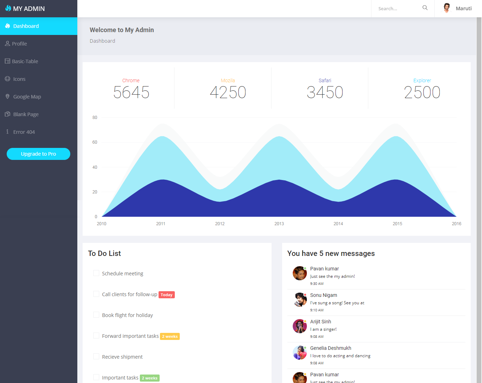This screenshot has width=482, height=383.
Task: Click the Blank Page document icon
Action: 7,114
